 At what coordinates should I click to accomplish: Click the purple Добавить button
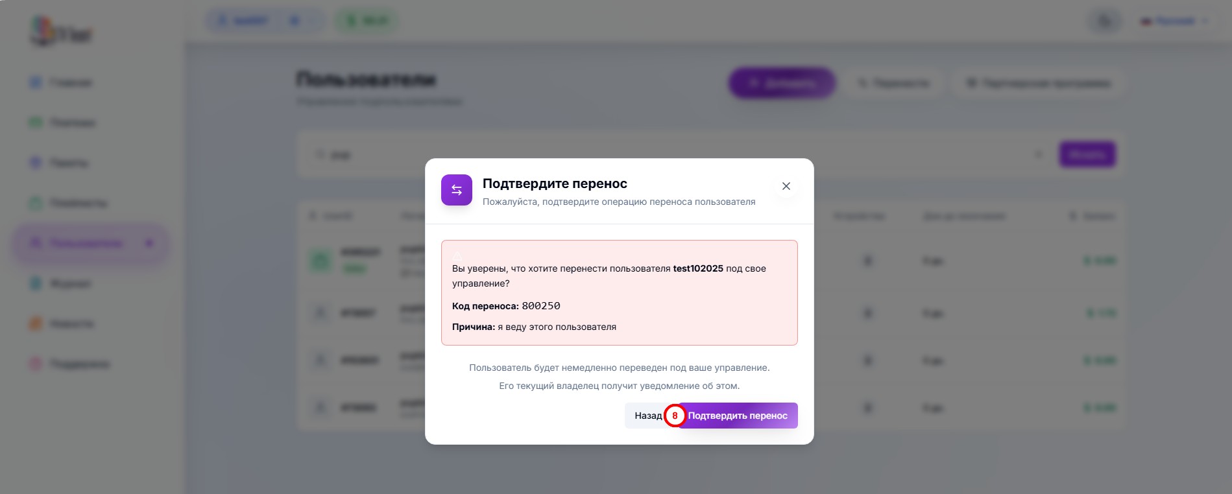(x=782, y=83)
